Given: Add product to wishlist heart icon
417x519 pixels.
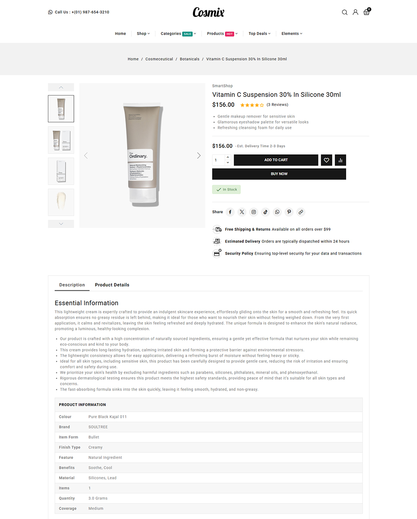Looking at the screenshot, I should (326, 160).
